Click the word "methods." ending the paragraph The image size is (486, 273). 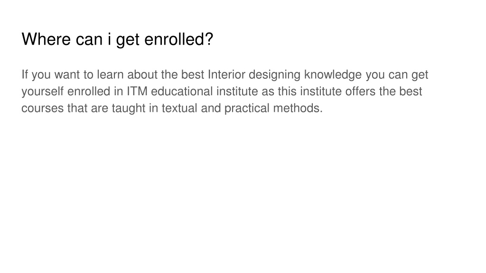pos(298,108)
